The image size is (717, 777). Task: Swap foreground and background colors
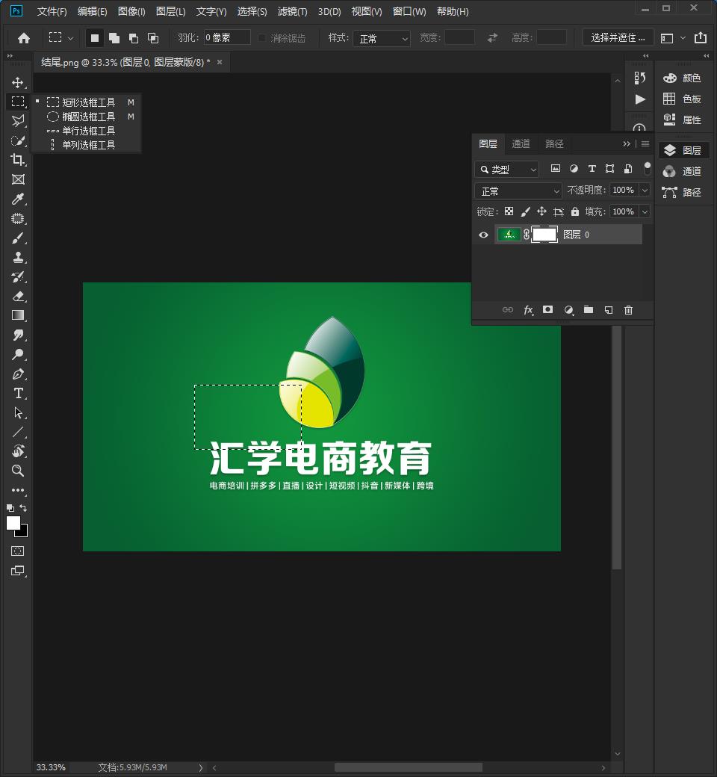23,508
